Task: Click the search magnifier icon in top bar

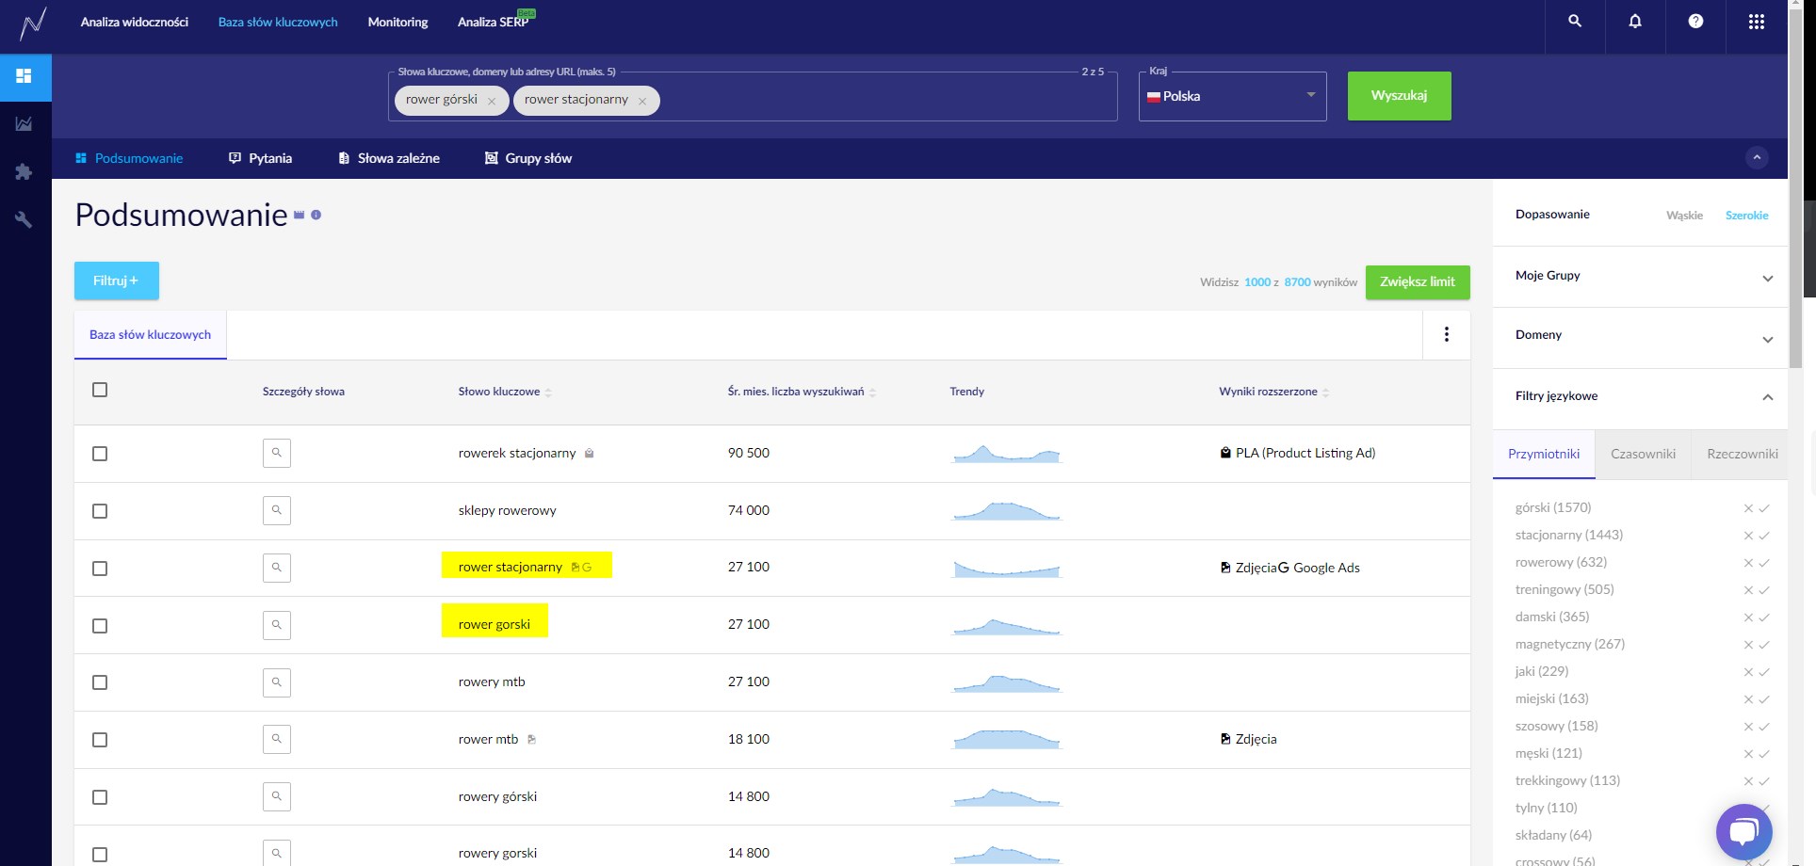Action: tap(1574, 21)
